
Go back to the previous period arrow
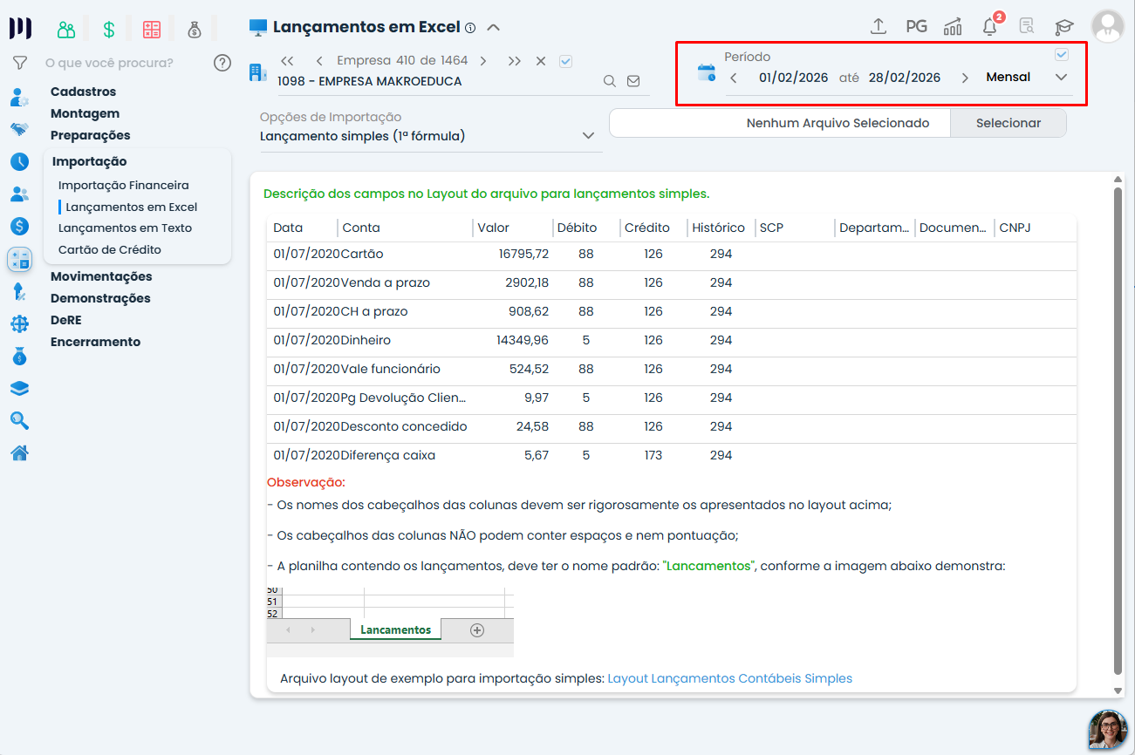click(x=734, y=78)
